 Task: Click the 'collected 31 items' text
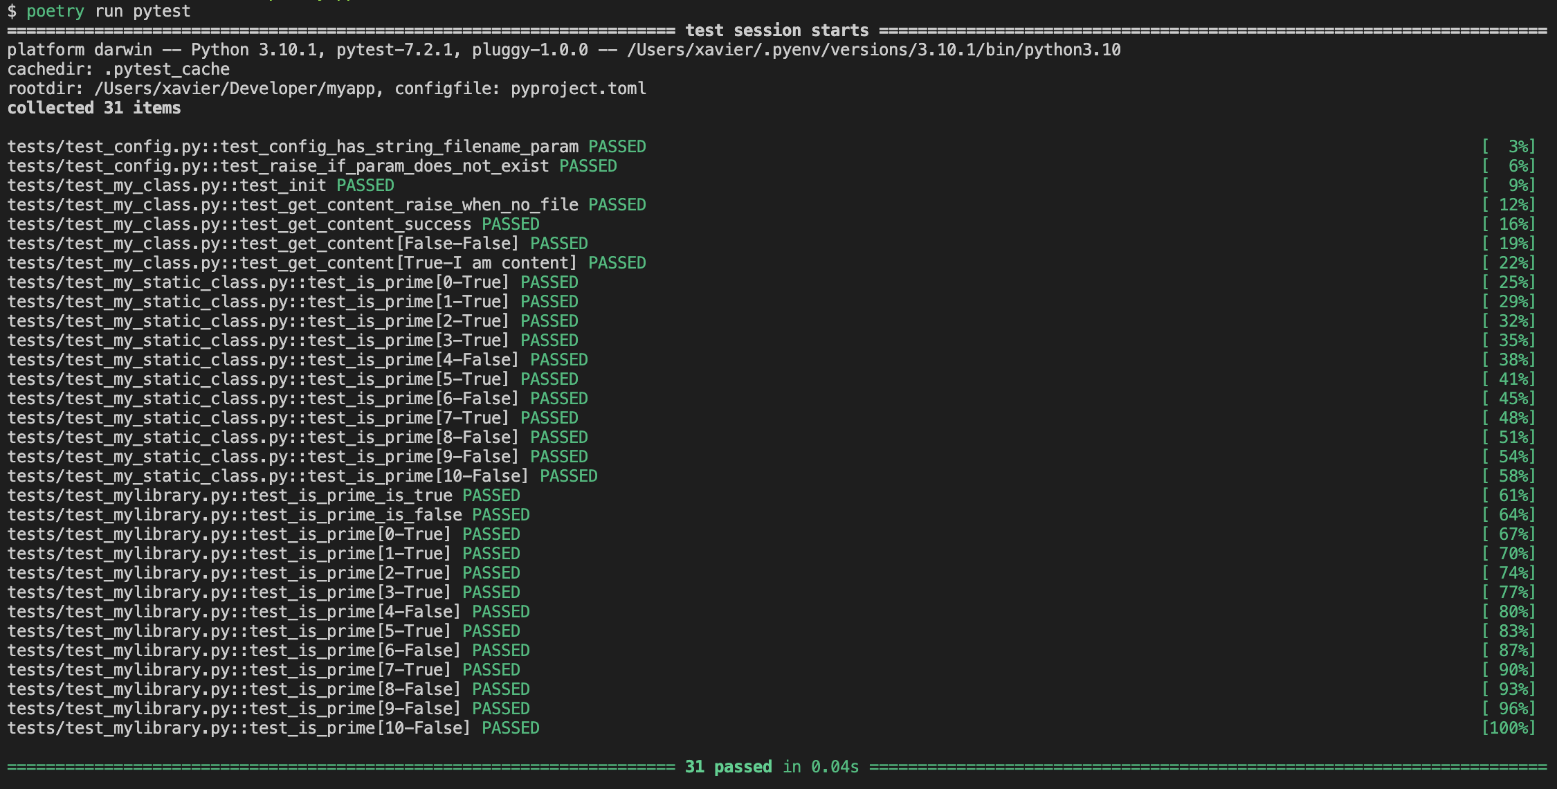[x=94, y=108]
